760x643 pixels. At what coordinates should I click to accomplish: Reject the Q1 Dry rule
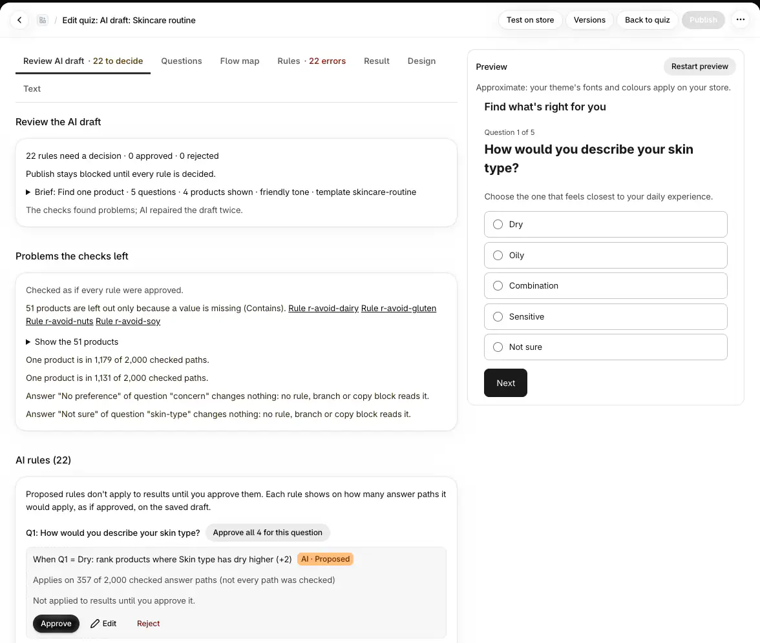click(x=149, y=624)
